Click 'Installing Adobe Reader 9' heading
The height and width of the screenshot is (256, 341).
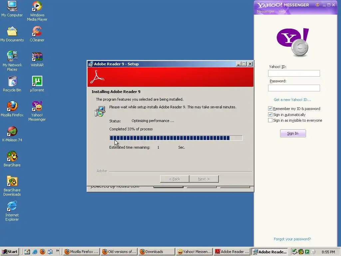(116, 92)
